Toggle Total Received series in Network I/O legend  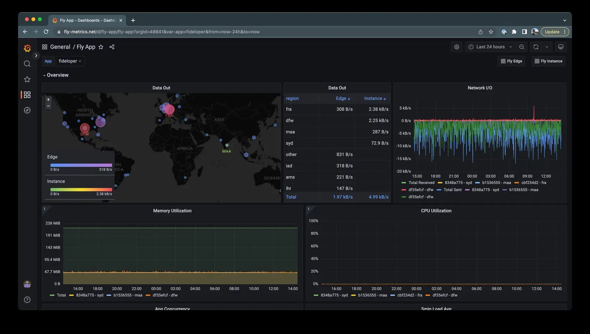tap(421, 183)
